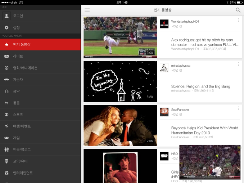Tap the 라이브 live icon
The width and height of the screenshot is (244, 183).
(6, 56)
